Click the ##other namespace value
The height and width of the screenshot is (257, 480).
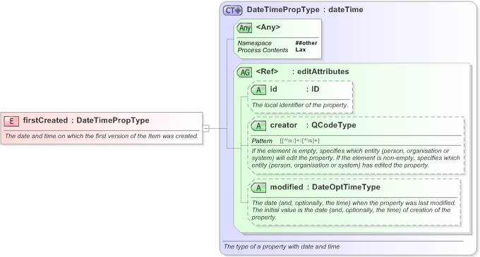[306, 43]
